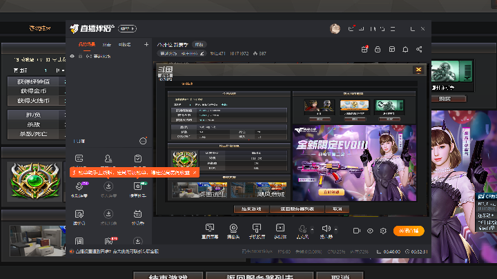Close the game dialog in the preview

[x=418, y=70]
